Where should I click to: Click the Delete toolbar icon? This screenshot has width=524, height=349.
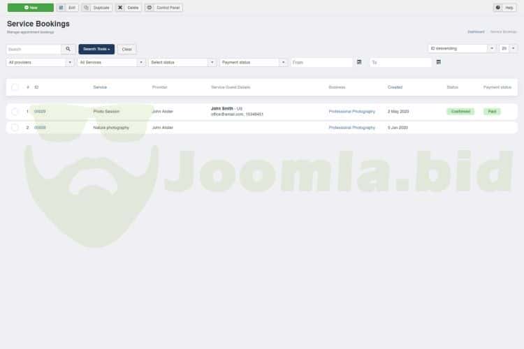point(120,8)
